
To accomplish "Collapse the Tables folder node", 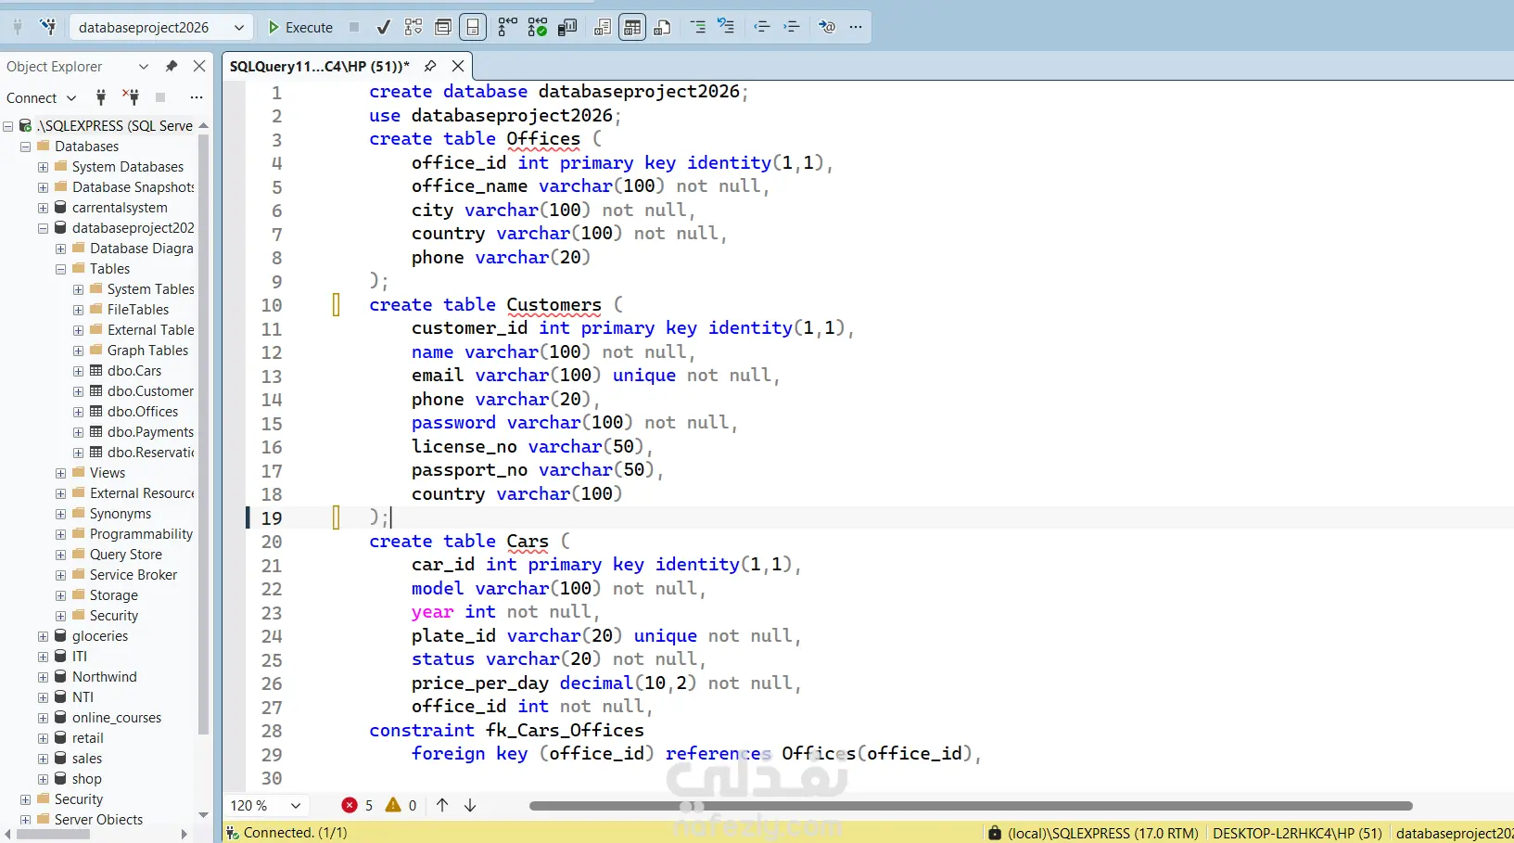I will click(60, 269).
